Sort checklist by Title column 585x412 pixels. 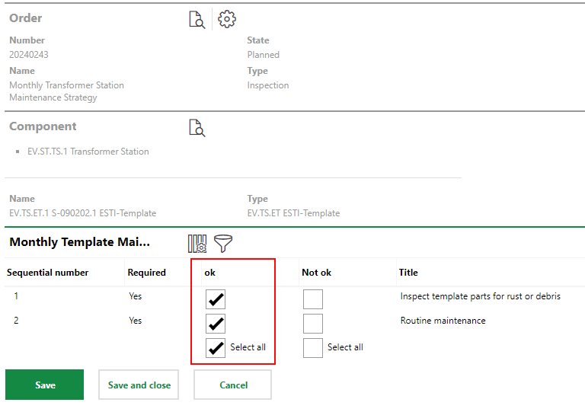coord(408,273)
